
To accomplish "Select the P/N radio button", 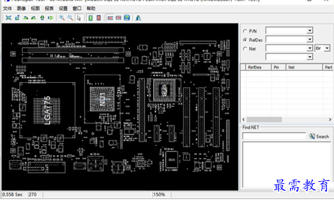I will 245,31.
